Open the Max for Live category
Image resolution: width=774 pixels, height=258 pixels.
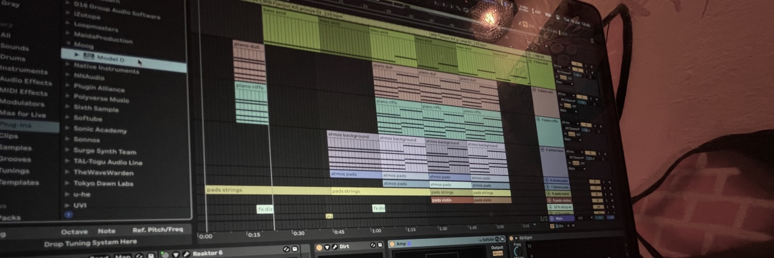coord(23,115)
